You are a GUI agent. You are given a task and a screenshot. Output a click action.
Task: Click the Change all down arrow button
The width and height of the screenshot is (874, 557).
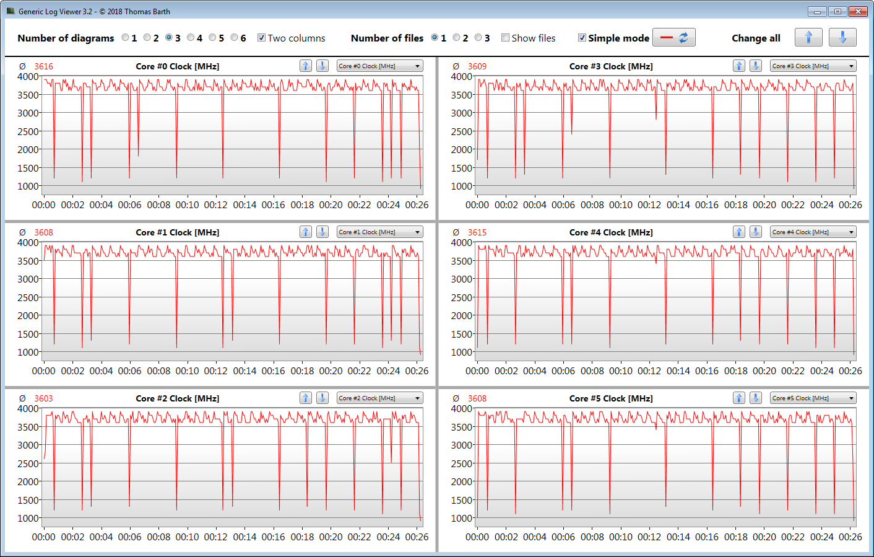click(842, 37)
